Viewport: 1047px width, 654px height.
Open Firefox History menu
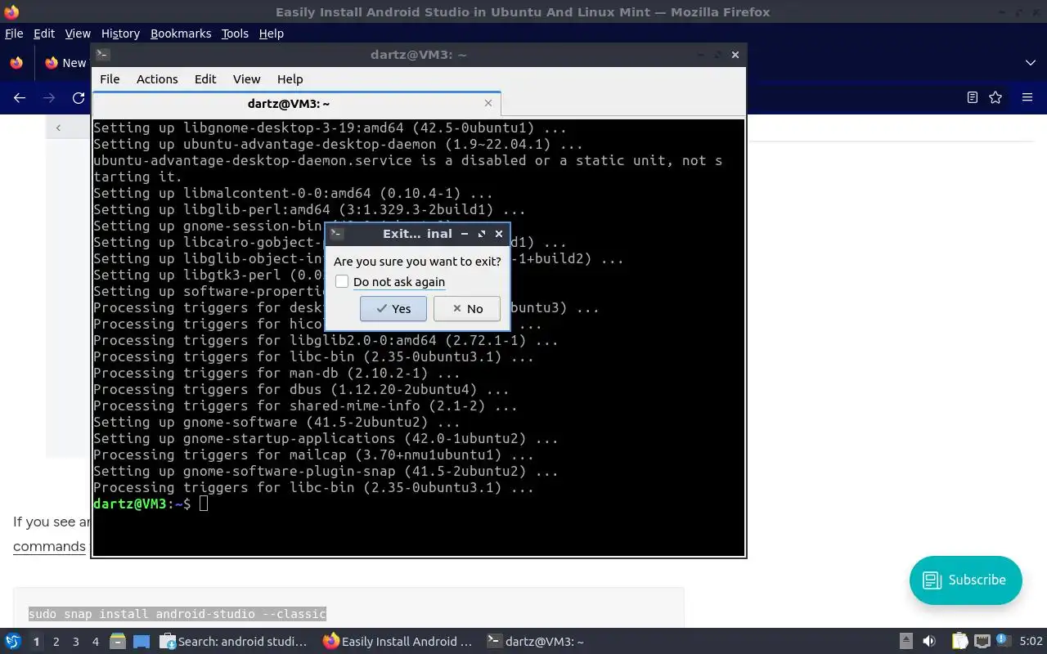coord(120,34)
